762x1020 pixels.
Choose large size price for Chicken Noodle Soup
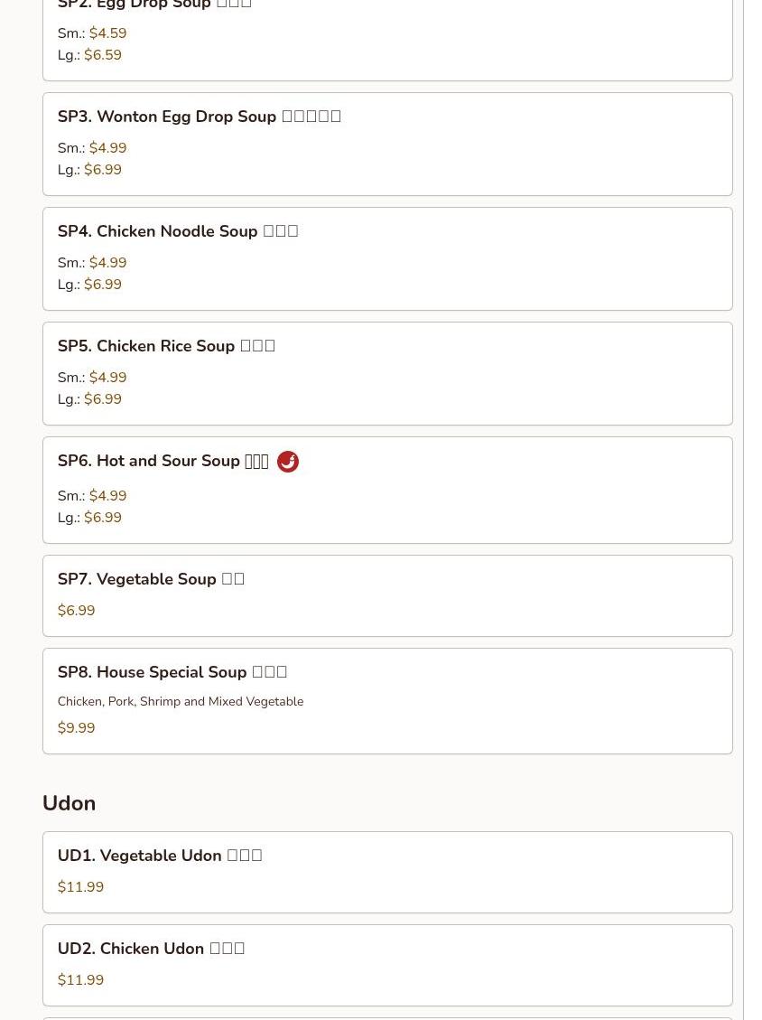point(103,285)
